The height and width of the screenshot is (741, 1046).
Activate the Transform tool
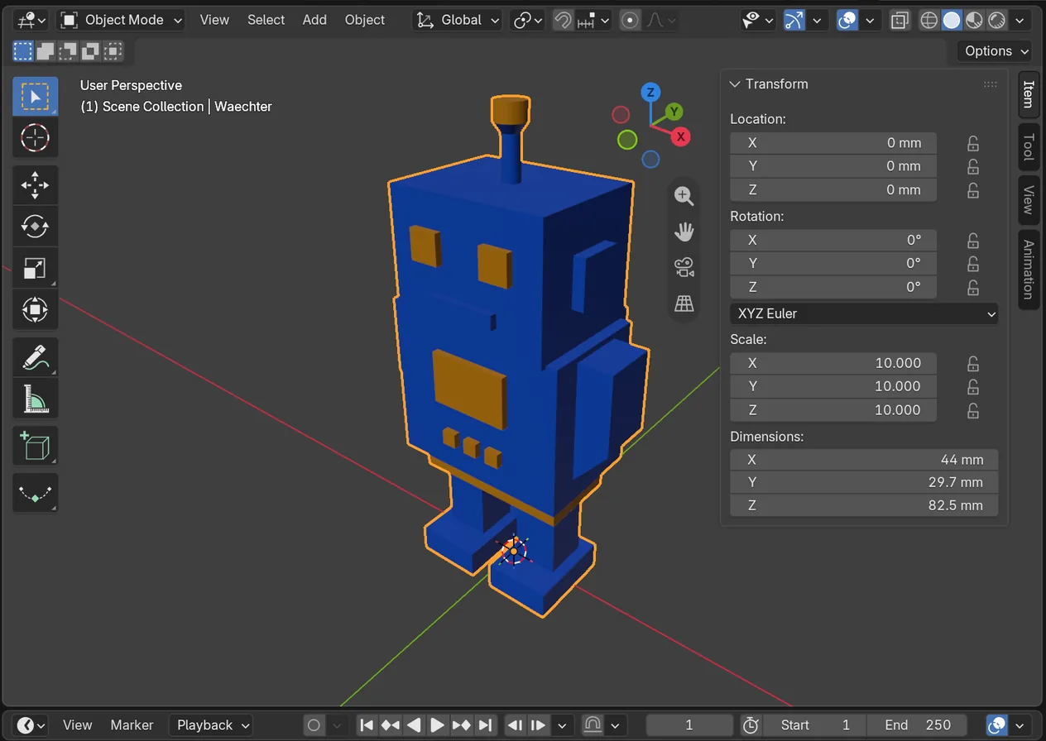point(35,309)
